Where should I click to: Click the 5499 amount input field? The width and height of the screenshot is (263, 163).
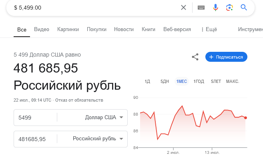35,118
